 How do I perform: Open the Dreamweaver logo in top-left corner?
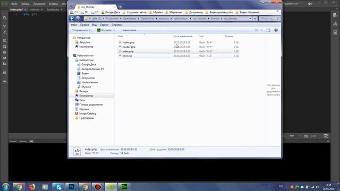(x=5, y=4)
